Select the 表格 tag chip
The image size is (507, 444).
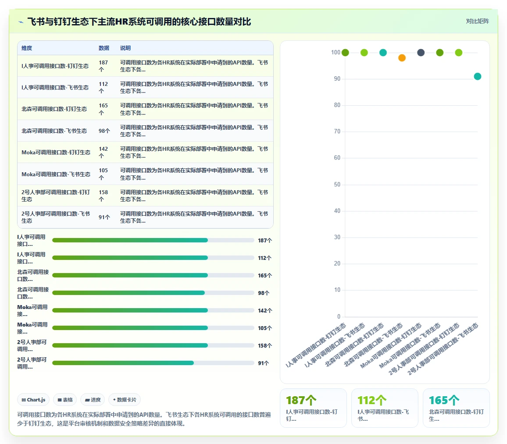(x=65, y=400)
